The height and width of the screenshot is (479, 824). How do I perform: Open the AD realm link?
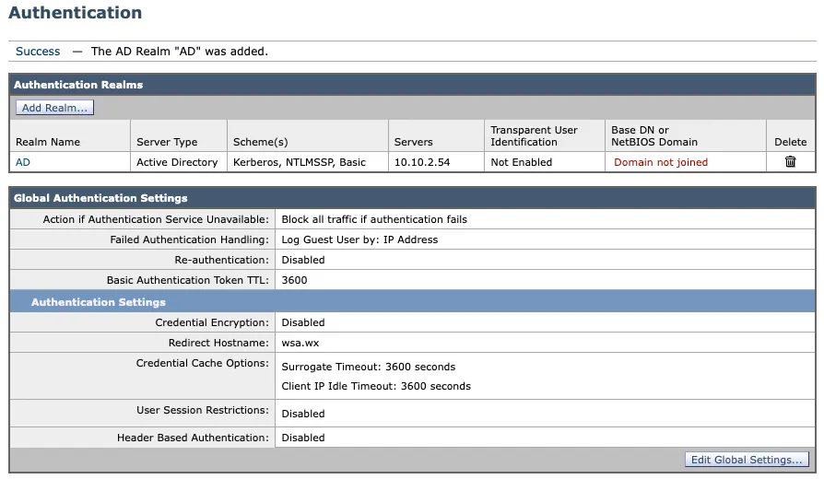tap(23, 162)
